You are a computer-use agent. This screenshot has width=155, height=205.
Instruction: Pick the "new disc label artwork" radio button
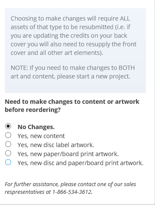click(x=8, y=144)
